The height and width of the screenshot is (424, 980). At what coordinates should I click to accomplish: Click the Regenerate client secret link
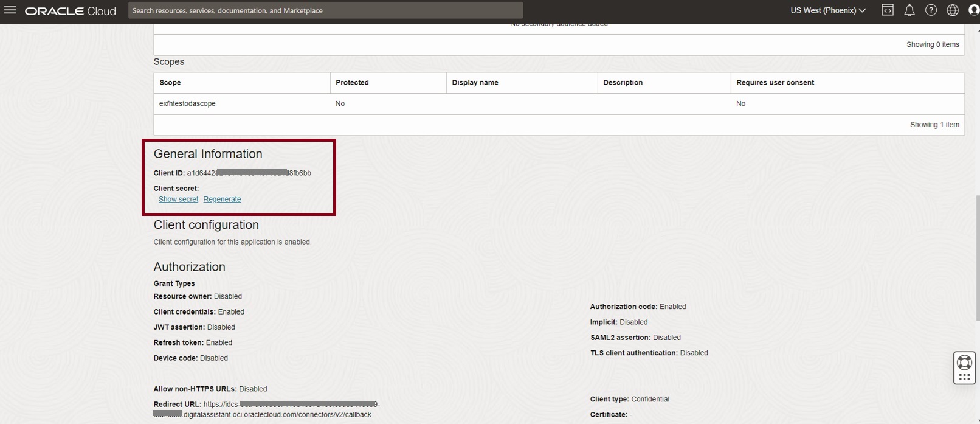pyautogui.click(x=222, y=200)
